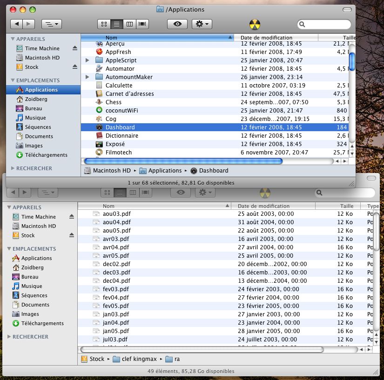This screenshot has width=384, height=380.
Task: Open the Action gear menu in the ra window
Action: (x=205, y=192)
